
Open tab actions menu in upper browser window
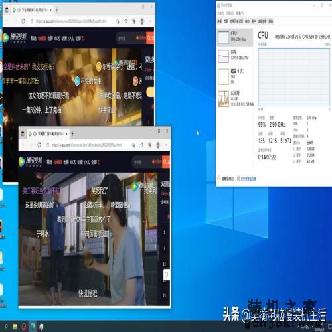pyautogui.click(x=7, y=10)
